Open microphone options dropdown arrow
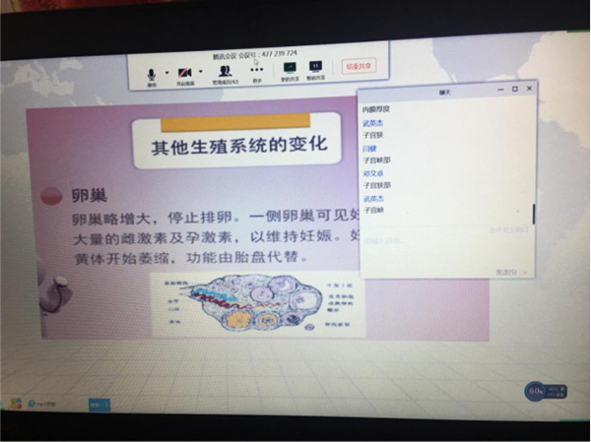The height and width of the screenshot is (442, 591). (x=166, y=73)
